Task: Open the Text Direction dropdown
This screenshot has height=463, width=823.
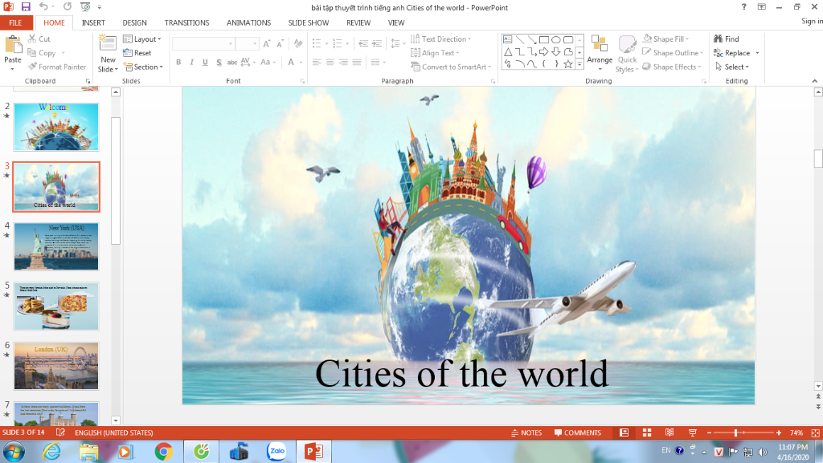Action: pyautogui.click(x=441, y=39)
